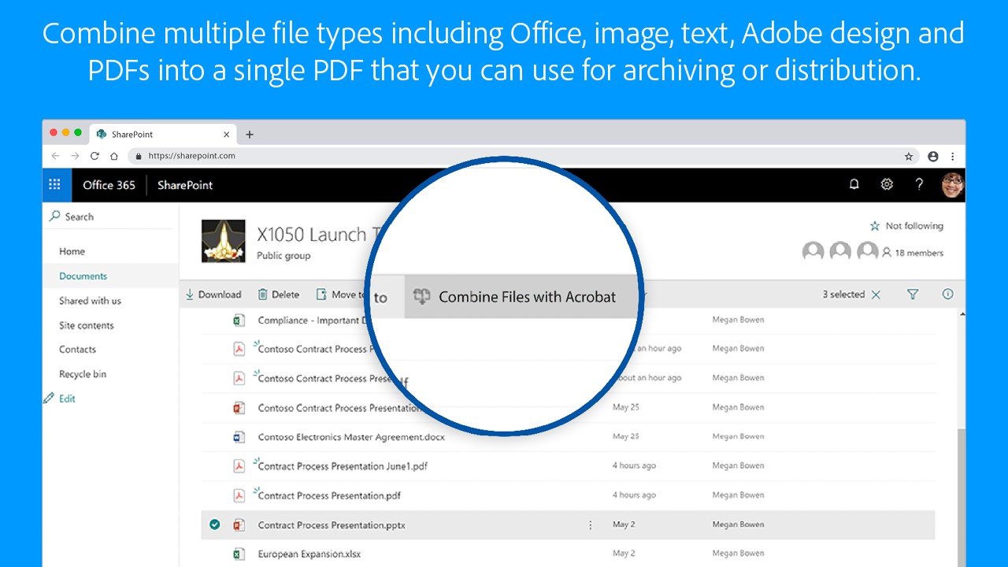This screenshot has width=1008, height=567.
Task: Open Site contents in navigation
Action: pyautogui.click(x=86, y=325)
